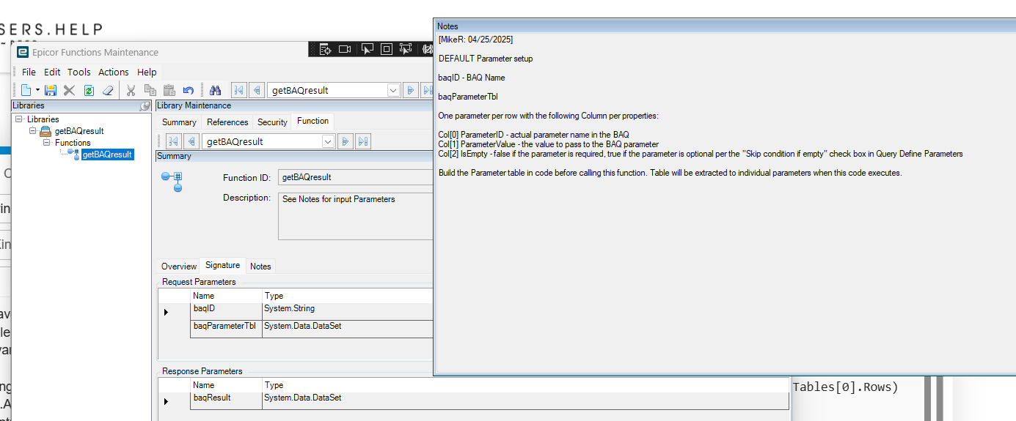1016x421 pixels.
Task: Click getBAQresult library printer icon in tree
Action: pos(45,131)
